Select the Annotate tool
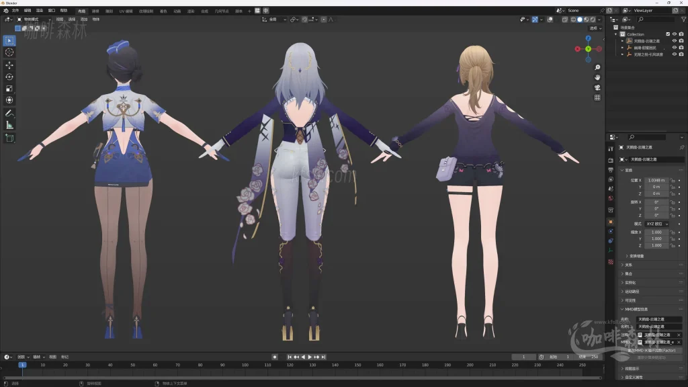Viewport: 688px width, 387px height. (x=9, y=114)
